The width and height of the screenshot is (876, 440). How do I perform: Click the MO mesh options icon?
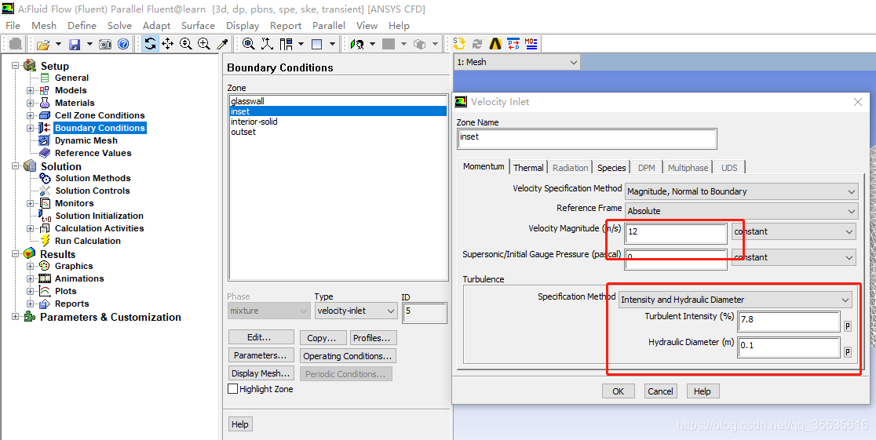531,44
